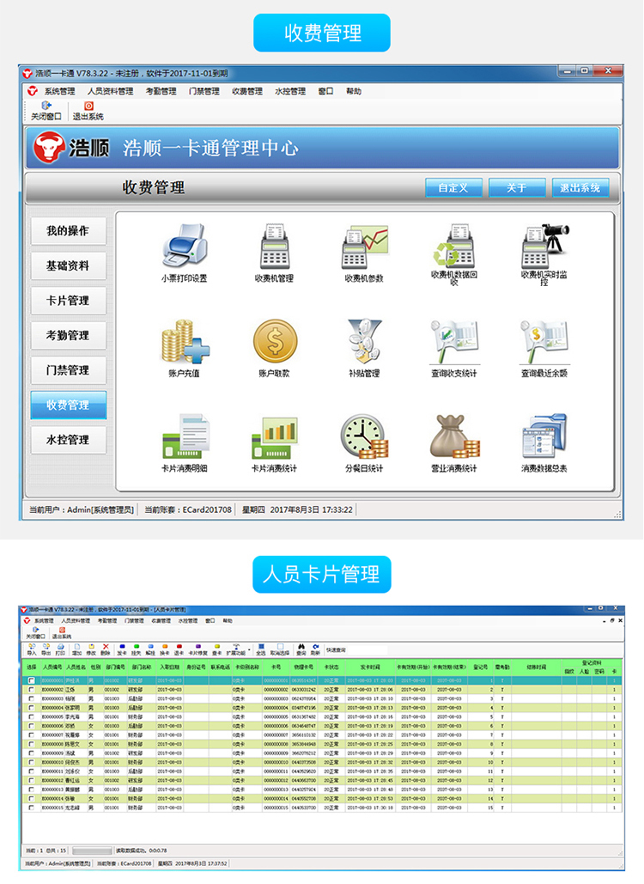644x884 pixels.
Task: Tick checkbox for row B00000015
Action: point(31,808)
